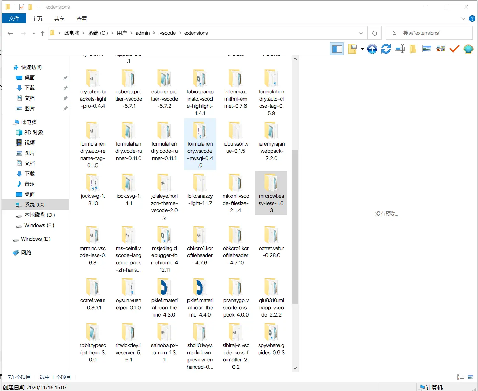478x391 pixels.
Task: Go back using the back arrow button
Action: click(x=10, y=33)
